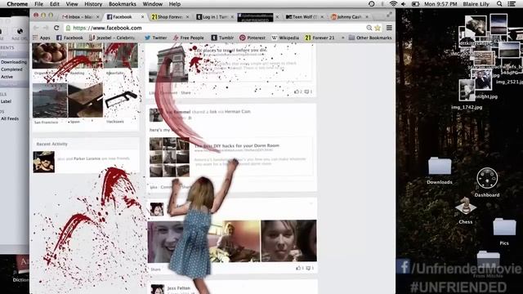
Task: Open the Window menu
Action: 153,4
